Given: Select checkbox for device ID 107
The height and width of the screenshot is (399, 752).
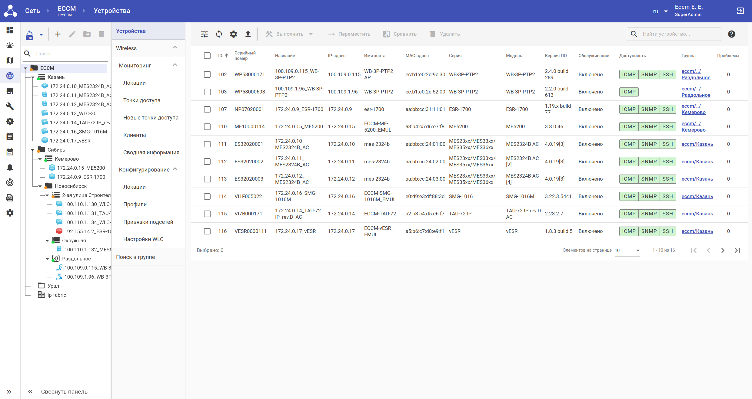Looking at the screenshot, I should click(x=207, y=109).
